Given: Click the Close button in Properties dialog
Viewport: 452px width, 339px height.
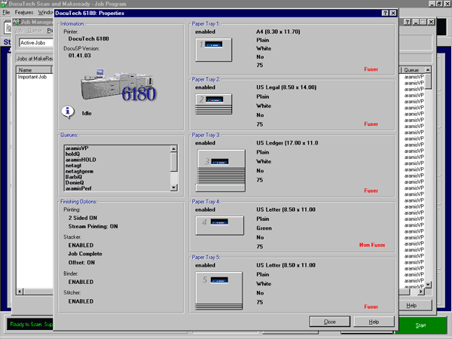Looking at the screenshot, I should 329,322.
